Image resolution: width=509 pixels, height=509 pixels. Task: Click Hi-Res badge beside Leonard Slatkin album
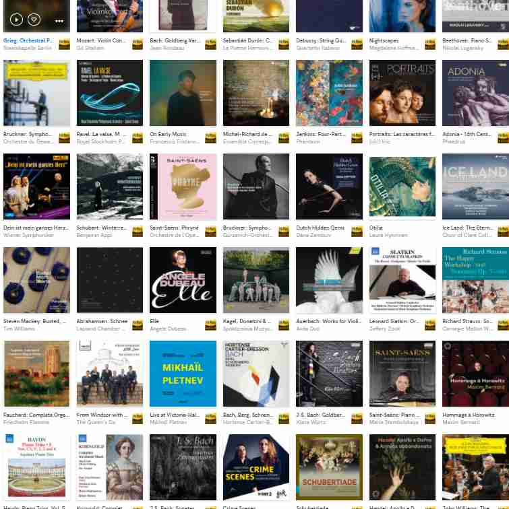pyautogui.click(x=430, y=325)
